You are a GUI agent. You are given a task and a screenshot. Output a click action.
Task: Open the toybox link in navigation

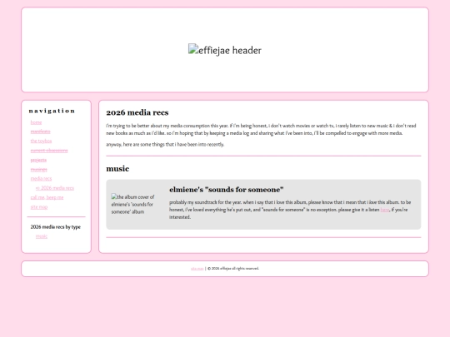pyautogui.click(x=41, y=141)
